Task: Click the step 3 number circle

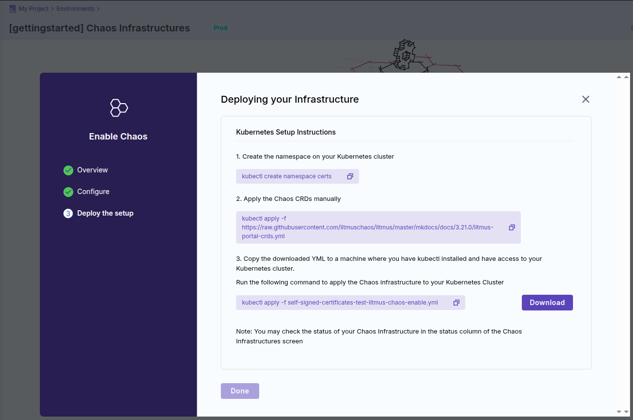Action: pos(68,214)
